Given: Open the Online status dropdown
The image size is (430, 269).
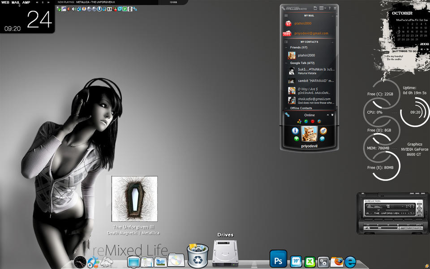Looking at the screenshot, I should (310, 115).
